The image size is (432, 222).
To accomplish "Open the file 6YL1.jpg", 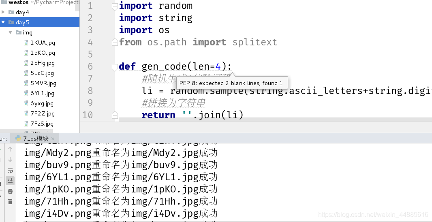I will pos(42,93).
